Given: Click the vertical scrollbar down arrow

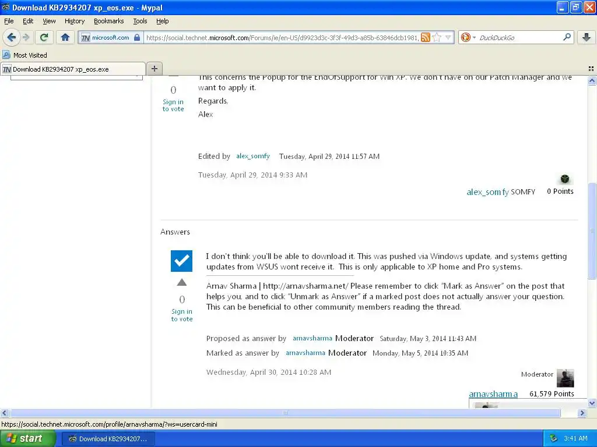Looking at the screenshot, I should pos(592,403).
